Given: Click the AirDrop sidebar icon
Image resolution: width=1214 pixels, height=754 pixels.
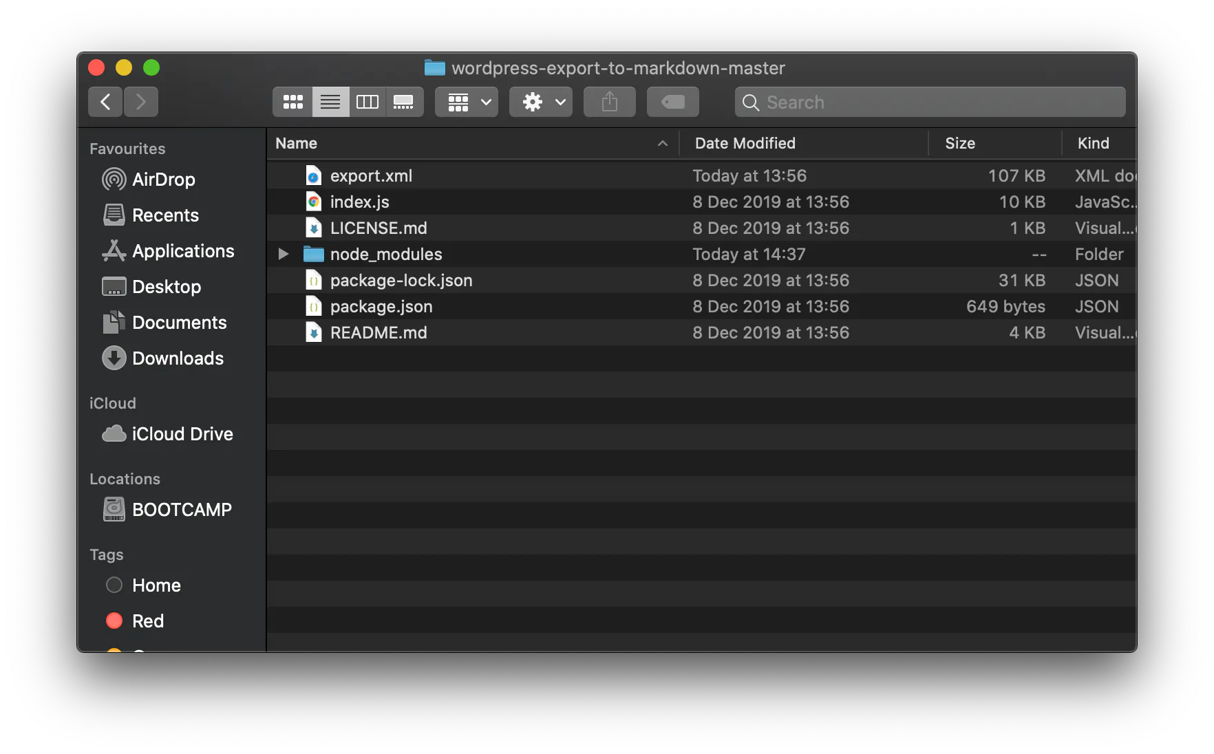Looking at the screenshot, I should [x=114, y=180].
